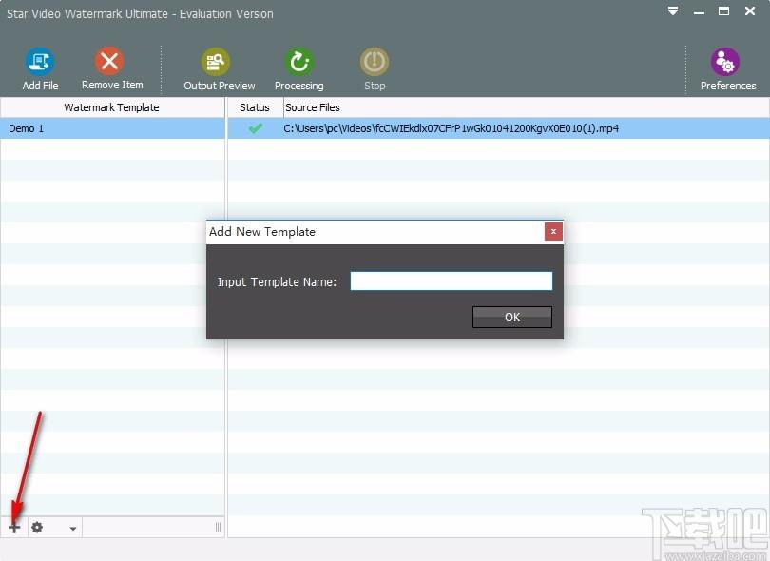
Task: Click the Status column header
Action: click(255, 107)
